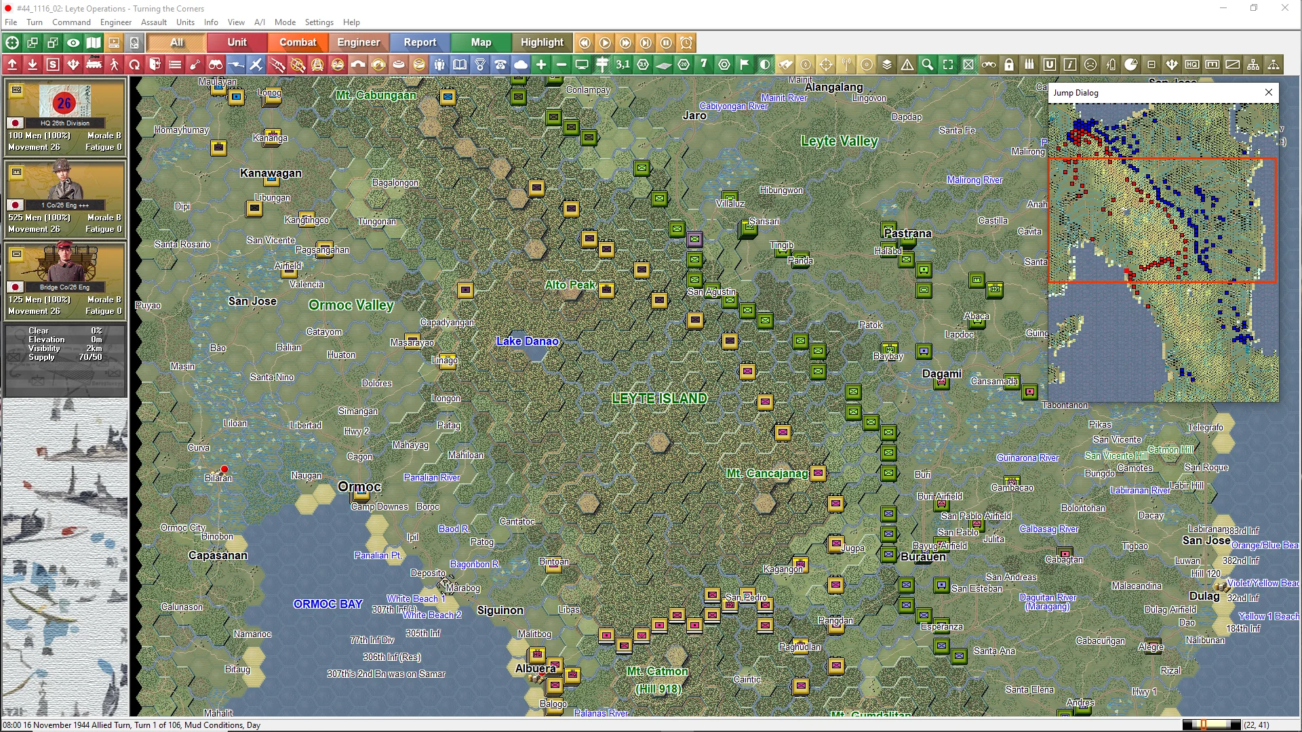Click the cloud weather icon

[521, 65]
